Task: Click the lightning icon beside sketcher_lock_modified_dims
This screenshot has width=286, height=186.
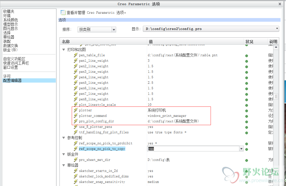Action: (x=76, y=176)
